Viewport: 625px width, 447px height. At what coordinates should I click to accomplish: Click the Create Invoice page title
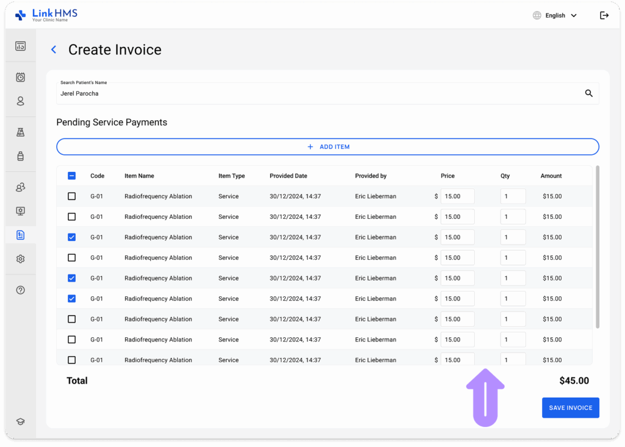pos(115,50)
